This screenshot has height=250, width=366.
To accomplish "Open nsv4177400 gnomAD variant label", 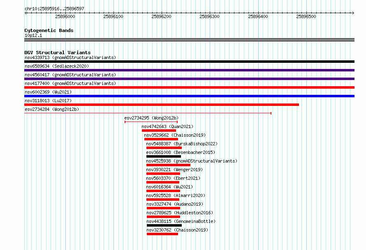I will pos(70,83).
